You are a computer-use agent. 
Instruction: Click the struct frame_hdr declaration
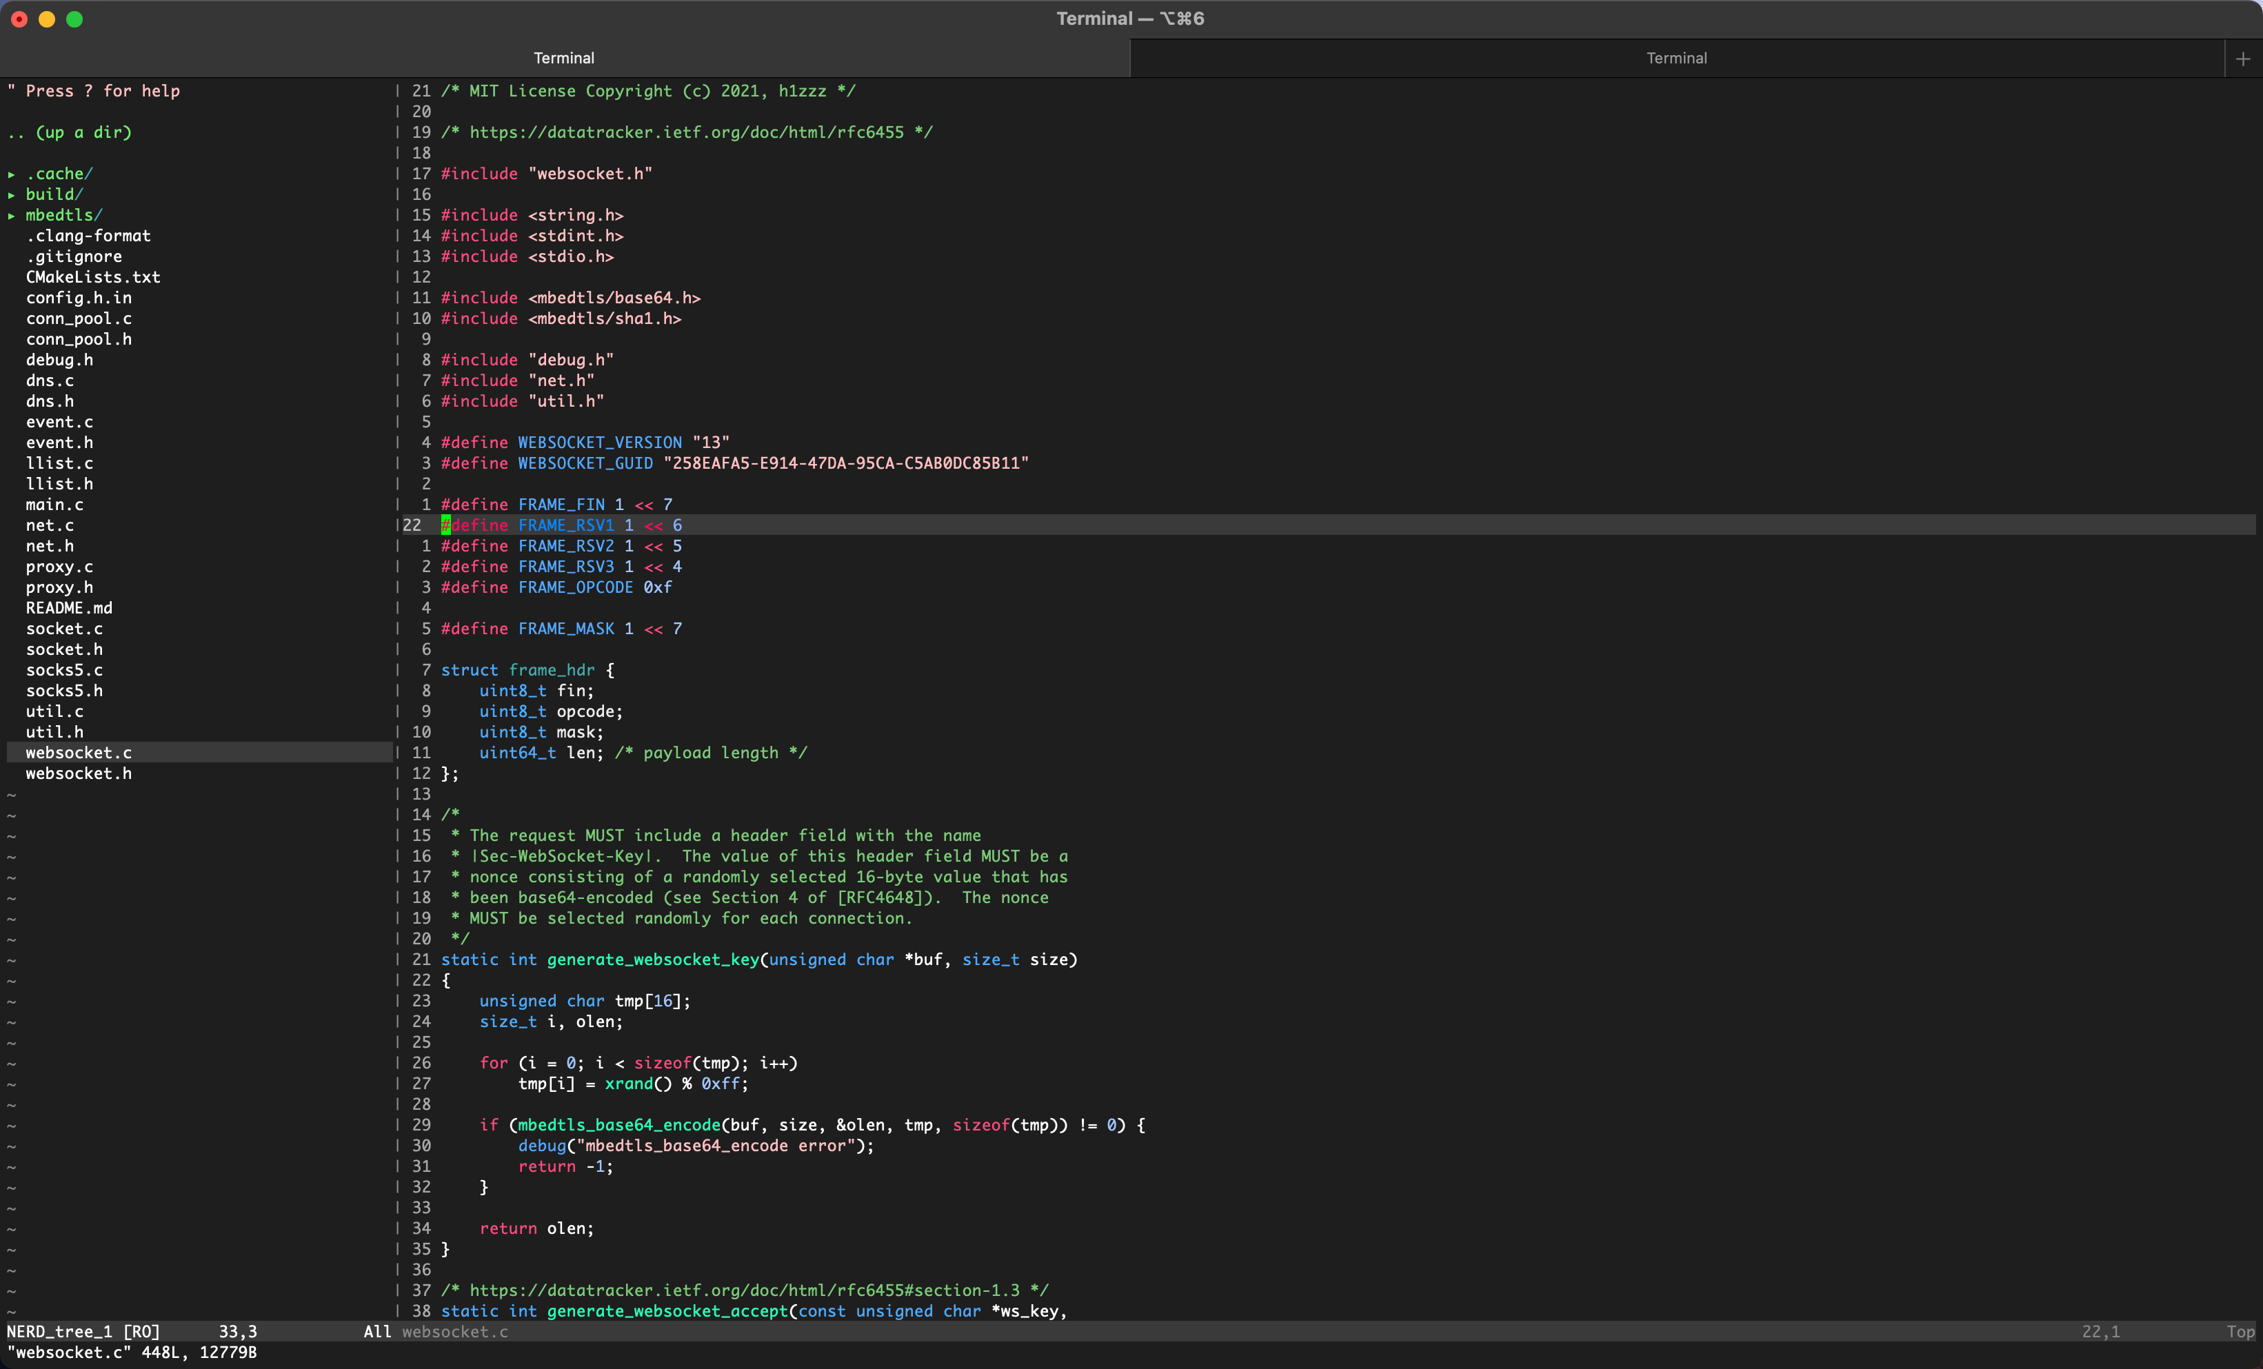528,669
